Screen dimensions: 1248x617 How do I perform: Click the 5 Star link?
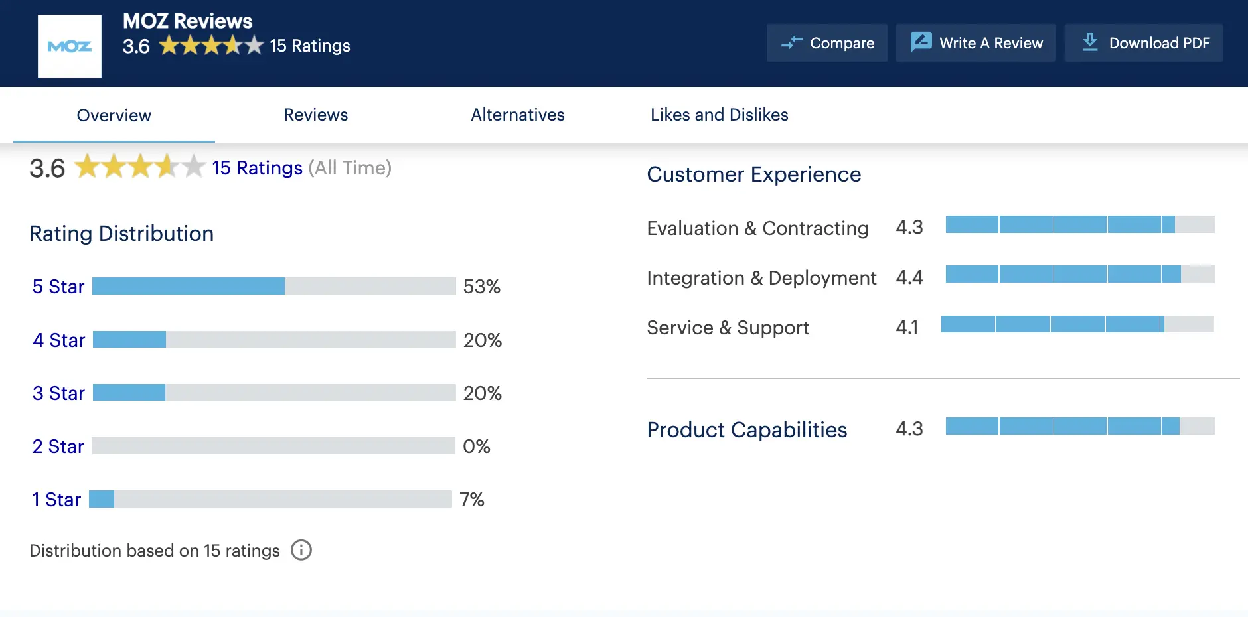[58, 287]
